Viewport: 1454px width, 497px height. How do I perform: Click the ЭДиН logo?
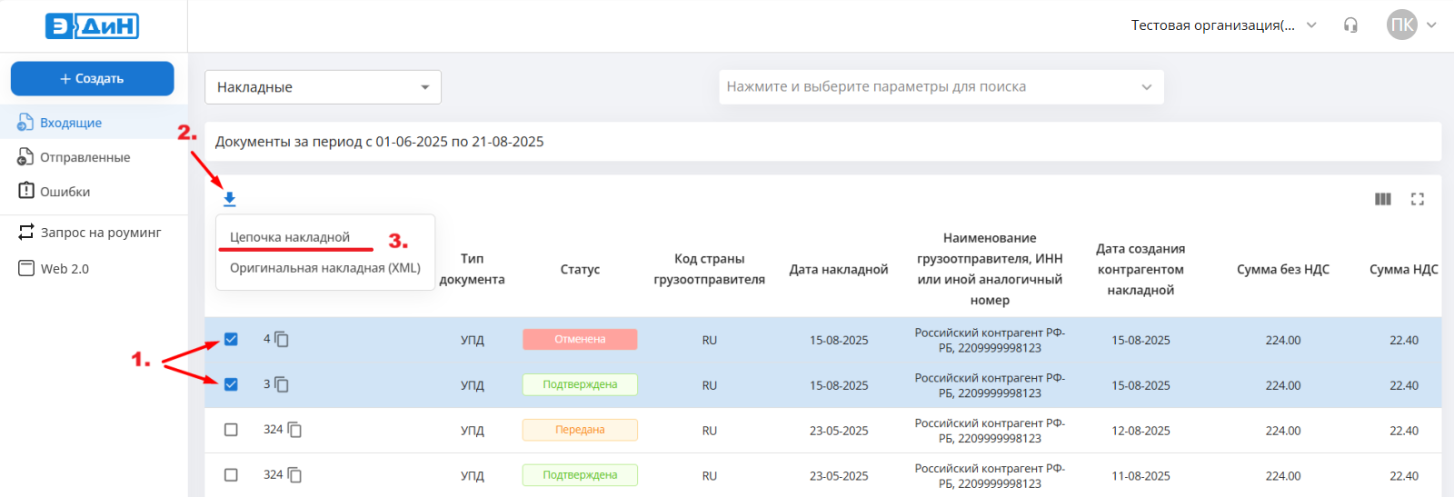[92, 25]
